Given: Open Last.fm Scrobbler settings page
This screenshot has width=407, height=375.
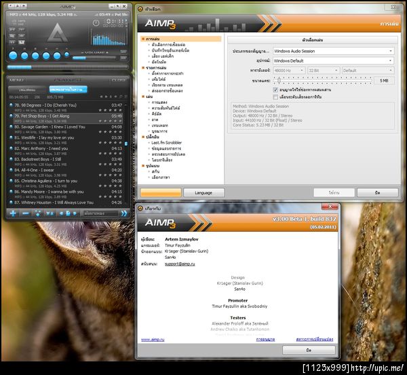Looking at the screenshot, I should coord(167,143).
